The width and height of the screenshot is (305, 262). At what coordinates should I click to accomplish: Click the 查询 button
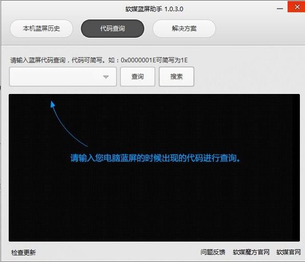[x=138, y=77]
